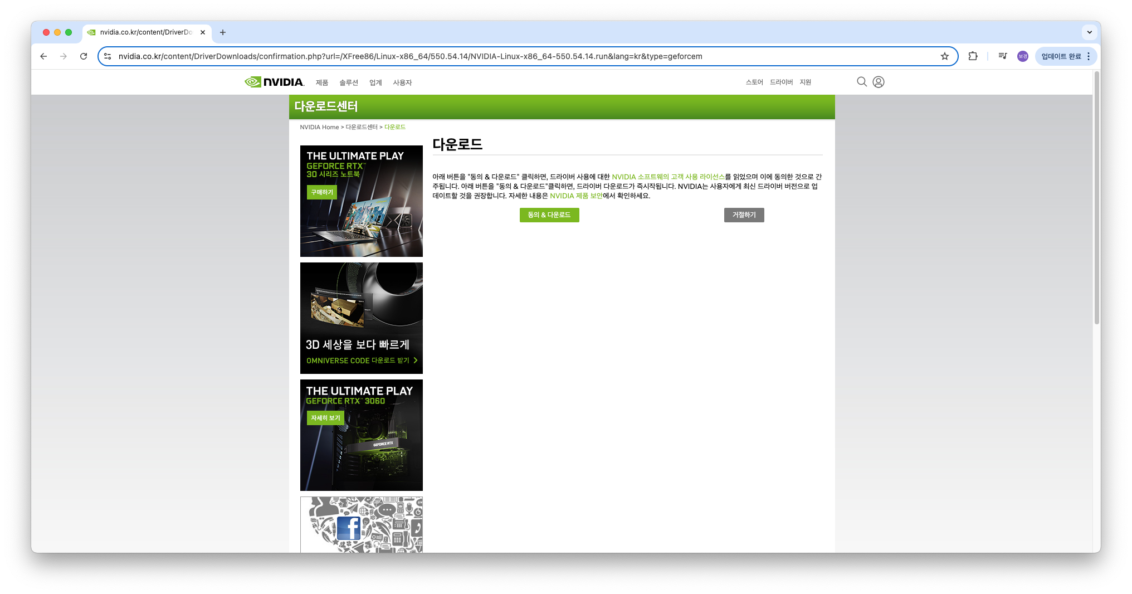The height and width of the screenshot is (594, 1132).
Task: View site information icon in address bar
Action: click(x=108, y=56)
